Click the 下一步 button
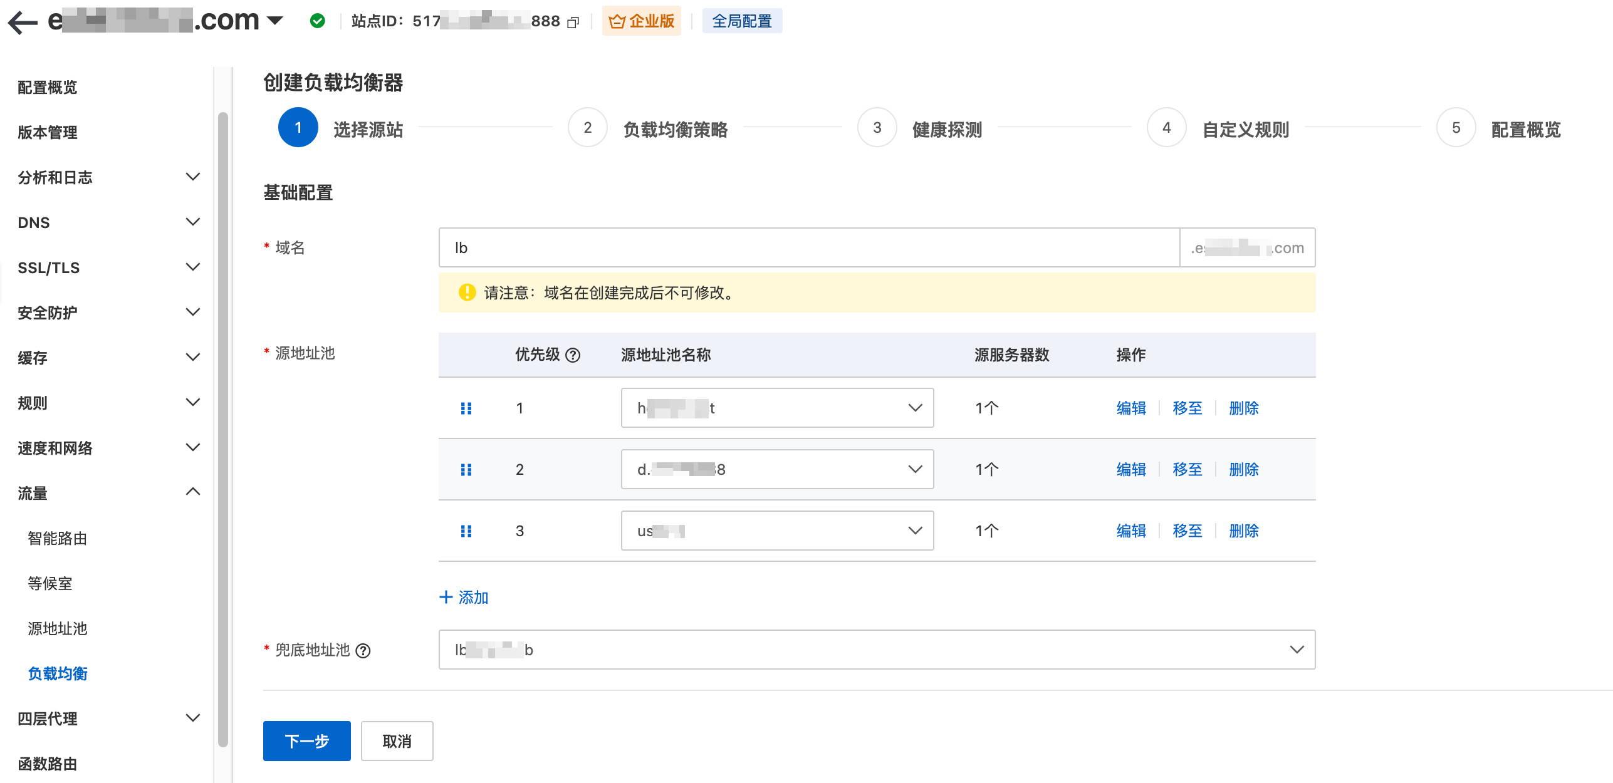Image resolution: width=1613 pixels, height=783 pixels. (x=306, y=741)
